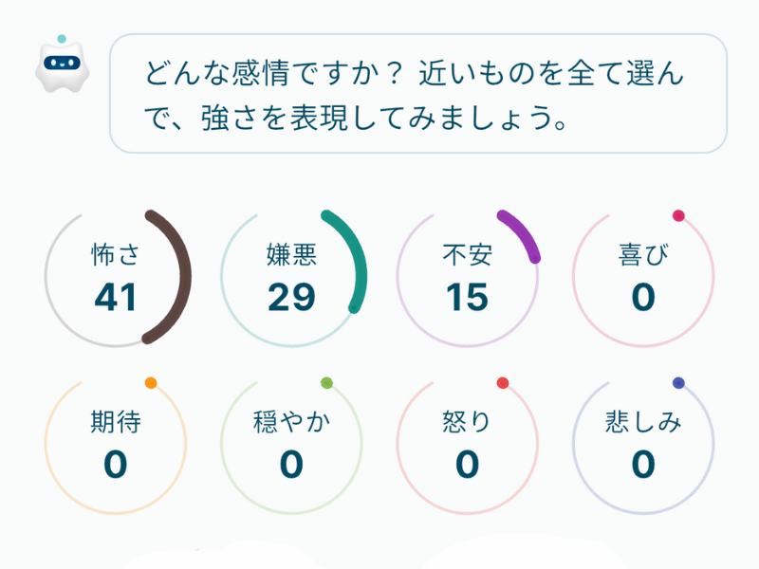Viewport: 759px width, 569px height.
Task: Click the red dot handle on 怒り dial
Action: [x=503, y=383]
